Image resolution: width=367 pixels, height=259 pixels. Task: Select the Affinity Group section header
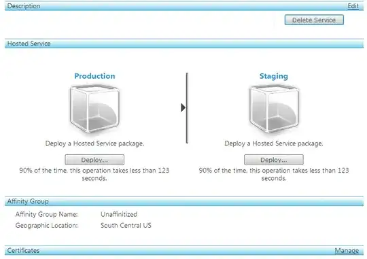184,201
